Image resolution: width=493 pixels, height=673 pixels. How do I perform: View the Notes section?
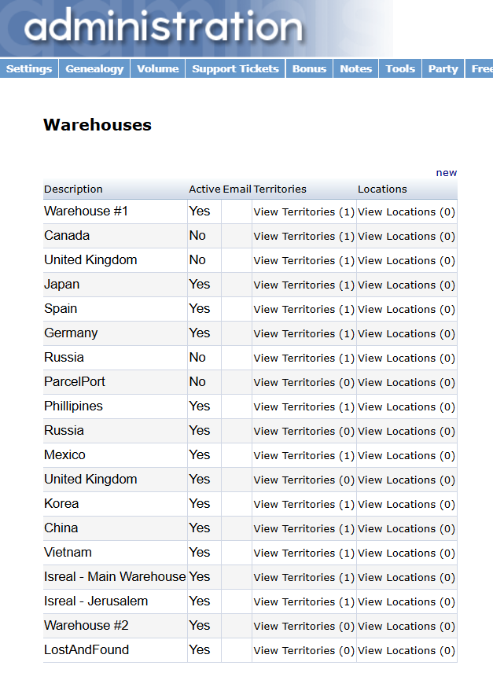point(355,68)
